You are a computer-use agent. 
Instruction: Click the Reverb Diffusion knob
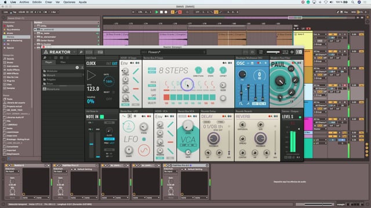242,125
